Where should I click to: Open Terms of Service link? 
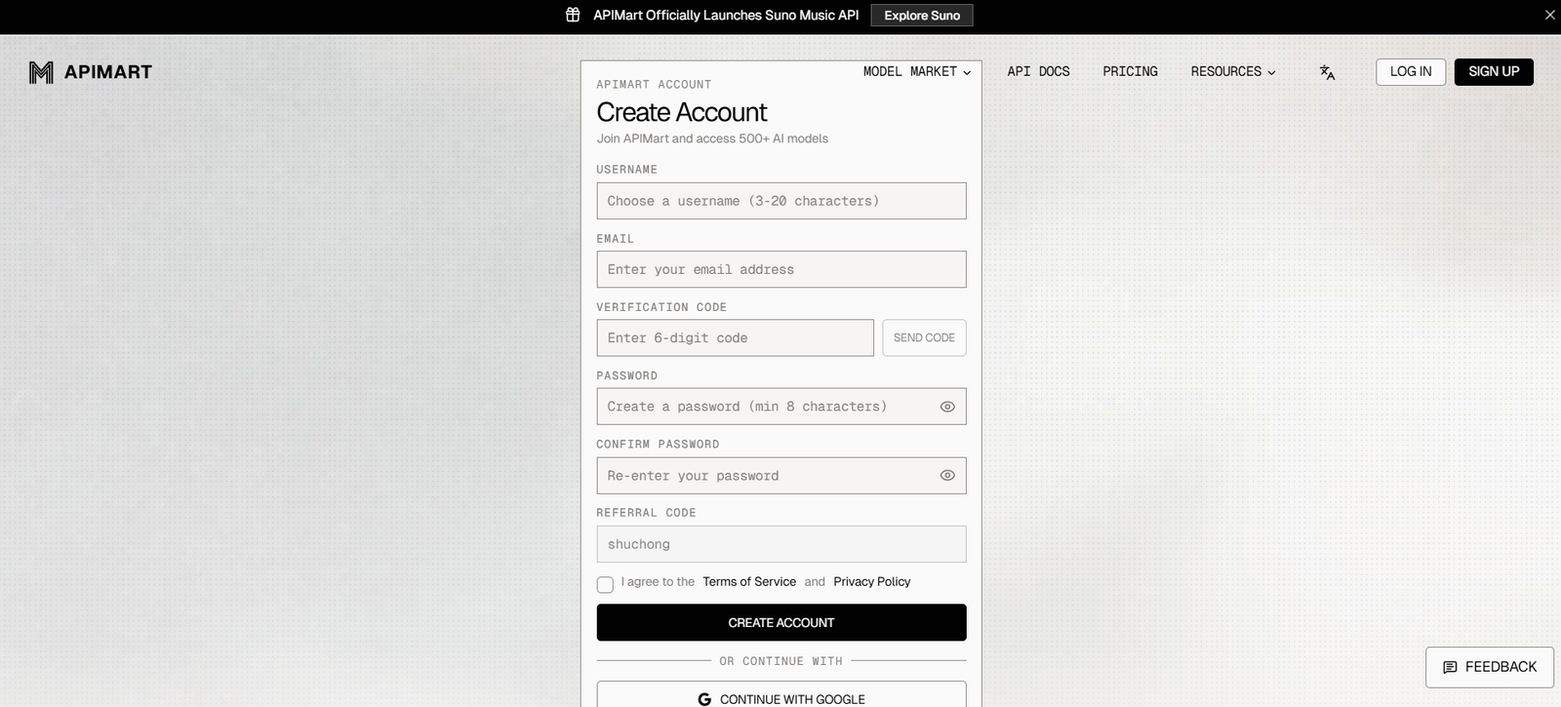click(749, 582)
